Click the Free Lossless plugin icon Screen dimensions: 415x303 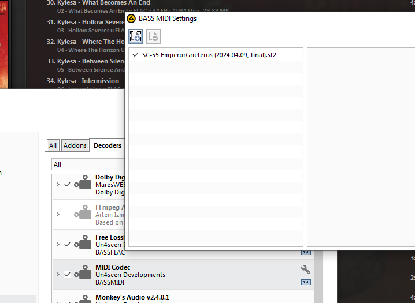point(83,242)
